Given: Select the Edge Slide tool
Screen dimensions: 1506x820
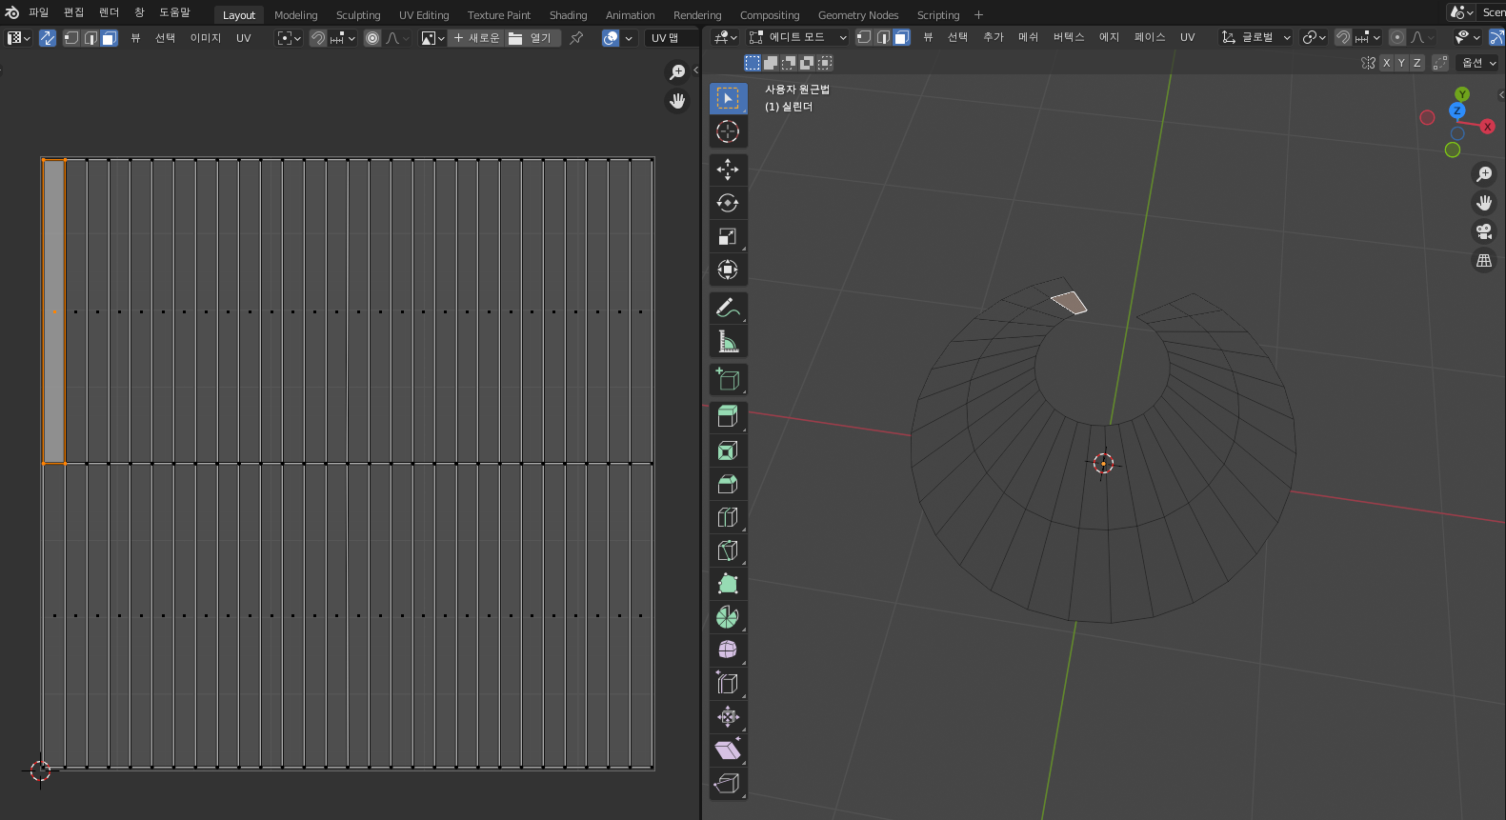Looking at the screenshot, I should (728, 684).
